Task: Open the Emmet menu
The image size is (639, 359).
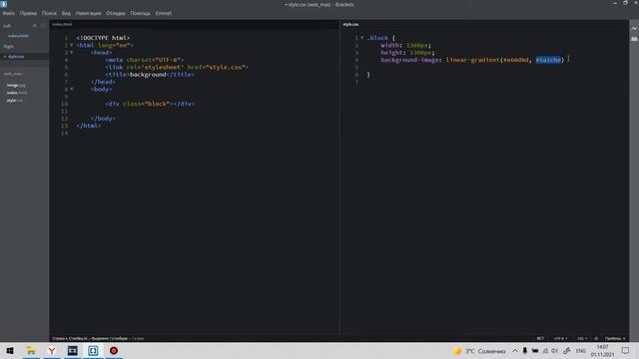Action: pos(164,13)
